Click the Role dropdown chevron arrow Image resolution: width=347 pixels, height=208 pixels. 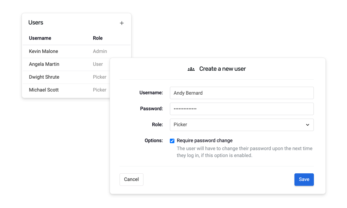[x=307, y=125]
